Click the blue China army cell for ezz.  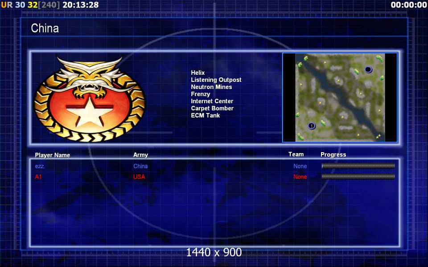pos(140,166)
